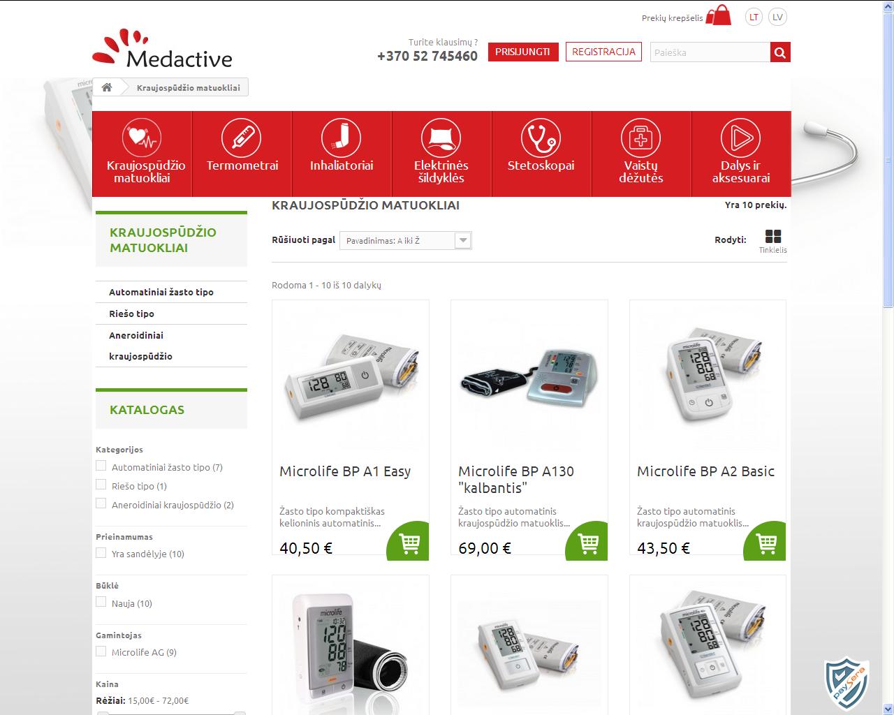The image size is (894, 715).
Task: Switch to Tinklelis grid view icon
Action: click(773, 236)
